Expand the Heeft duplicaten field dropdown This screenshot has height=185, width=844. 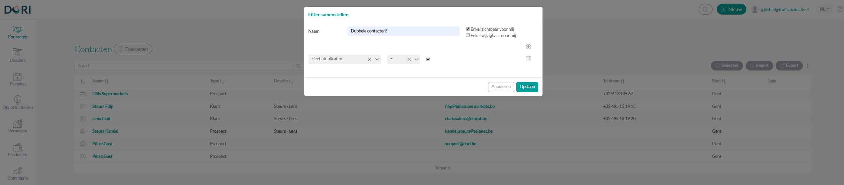coord(377,59)
